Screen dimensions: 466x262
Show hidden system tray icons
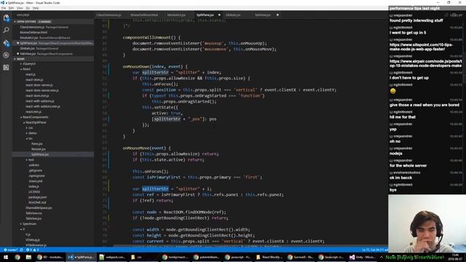point(382,257)
